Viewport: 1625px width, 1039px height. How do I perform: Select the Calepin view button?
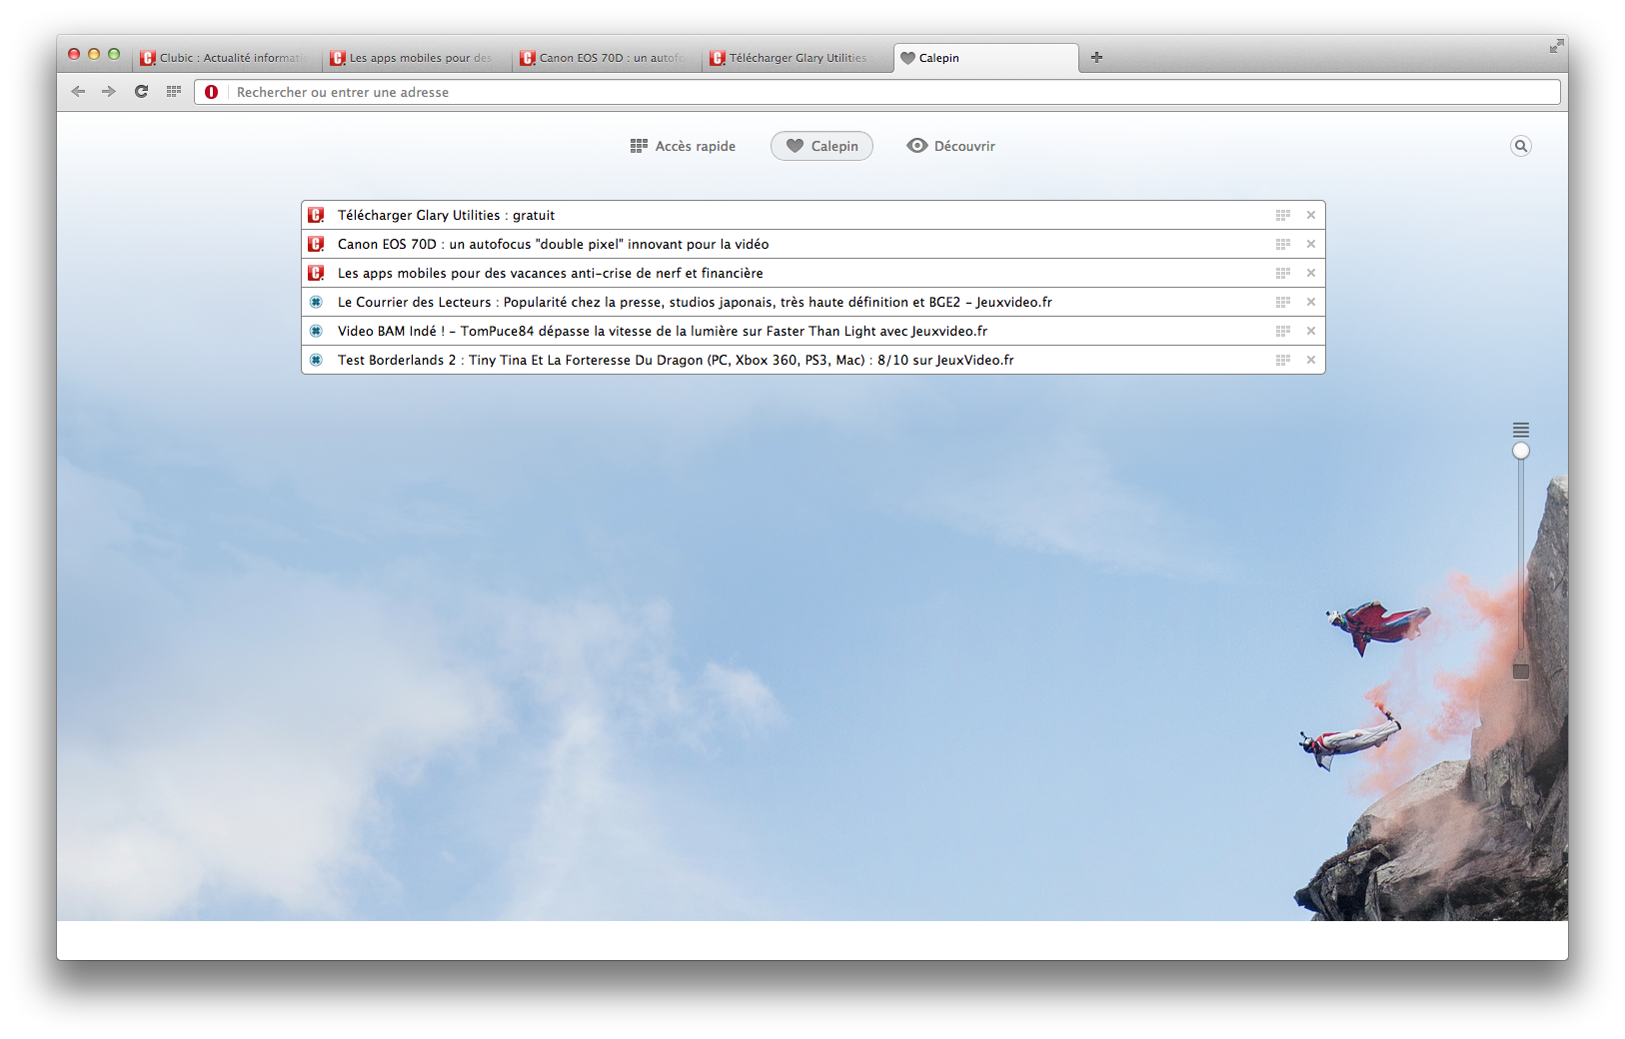821,147
